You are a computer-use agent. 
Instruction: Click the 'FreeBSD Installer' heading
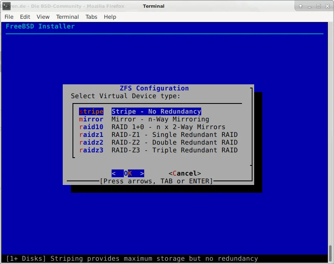pyautogui.click(x=40, y=26)
